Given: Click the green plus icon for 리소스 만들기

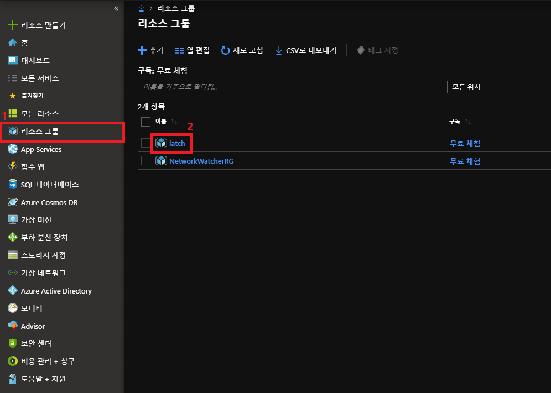Looking at the screenshot, I should pyautogui.click(x=12, y=25).
